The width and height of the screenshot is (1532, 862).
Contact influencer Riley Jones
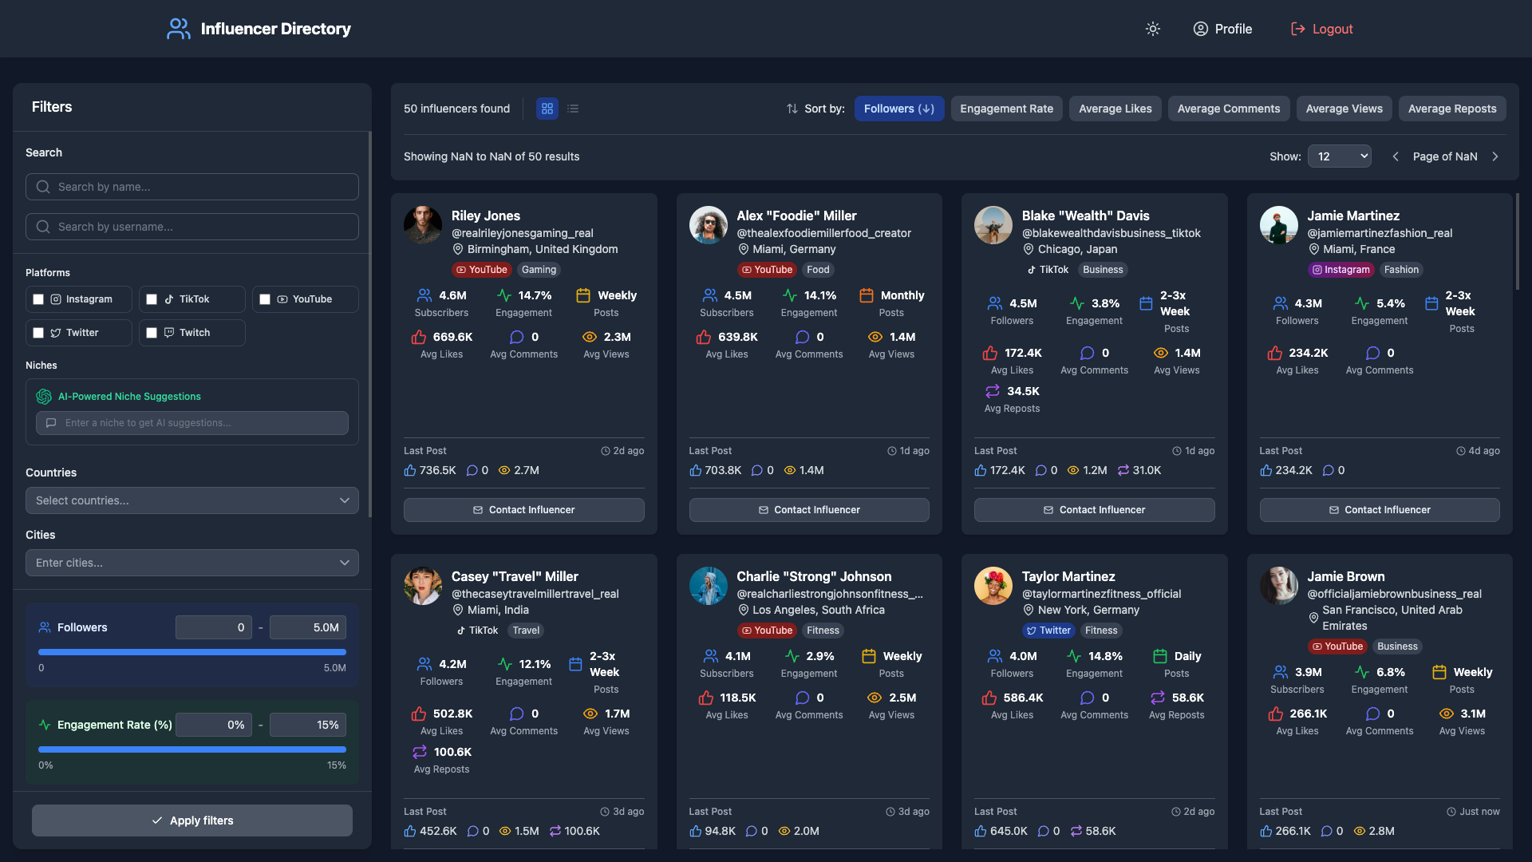(x=523, y=509)
